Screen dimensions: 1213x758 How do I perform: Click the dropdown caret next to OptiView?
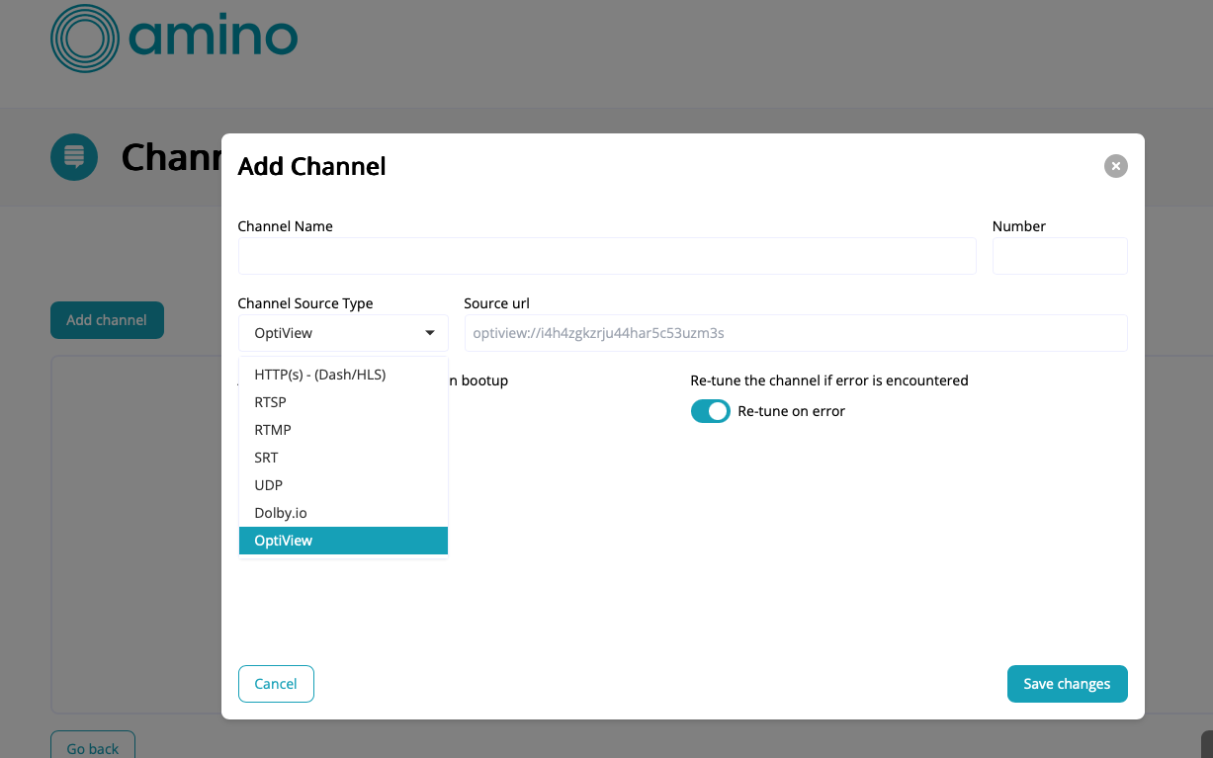tap(430, 333)
